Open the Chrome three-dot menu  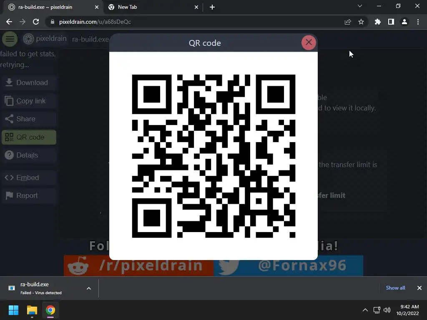[x=418, y=22]
